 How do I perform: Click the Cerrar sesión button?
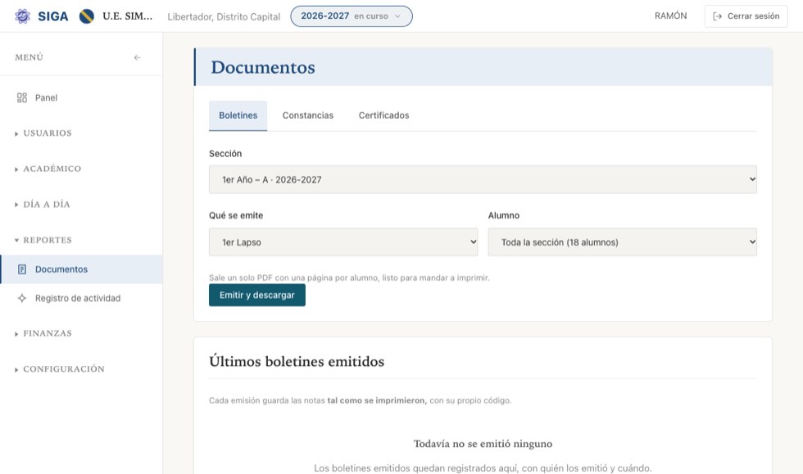[746, 16]
